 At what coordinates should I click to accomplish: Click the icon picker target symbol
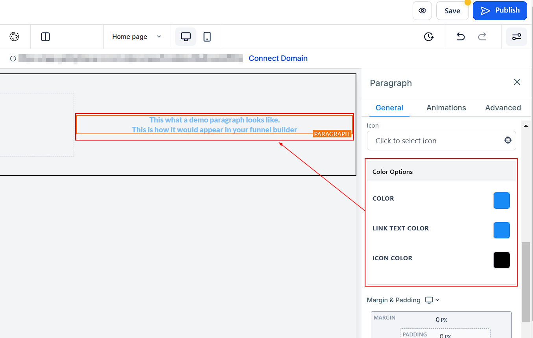(508, 141)
